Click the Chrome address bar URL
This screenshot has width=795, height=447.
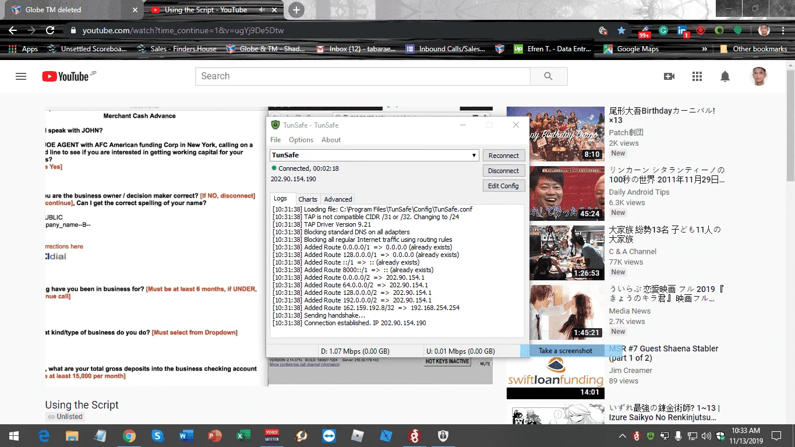pos(183,30)
